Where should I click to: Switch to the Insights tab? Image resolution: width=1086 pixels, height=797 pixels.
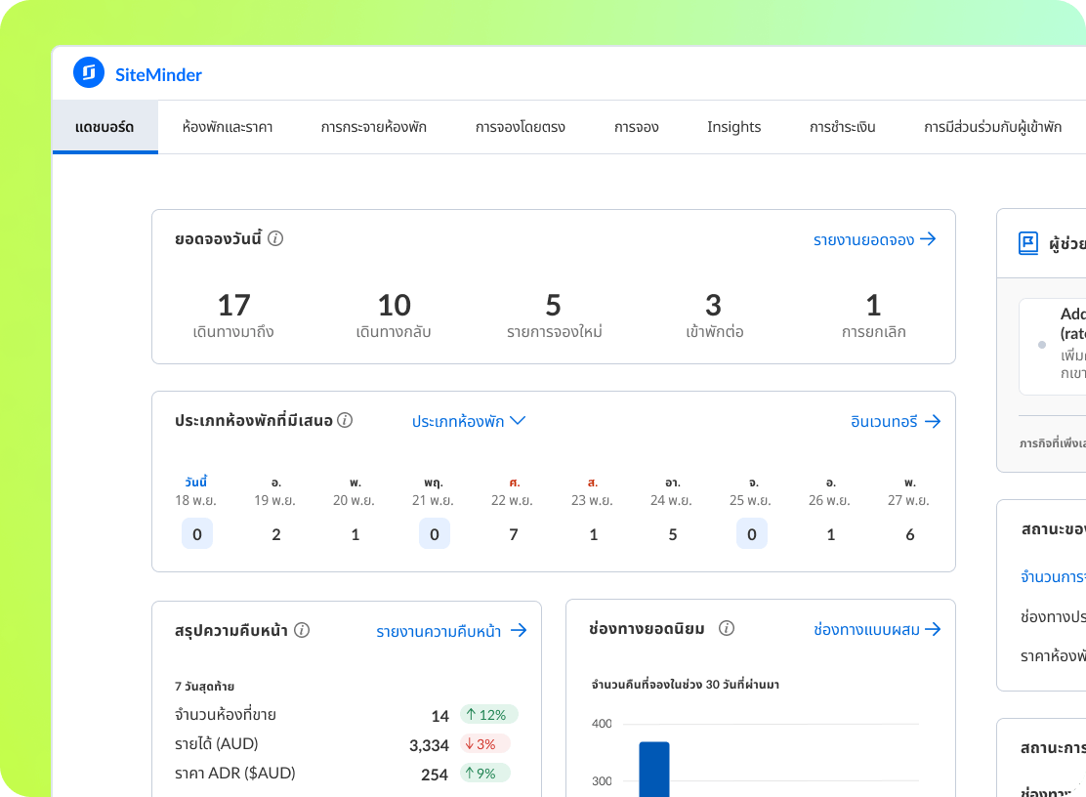tap(733, 127)
